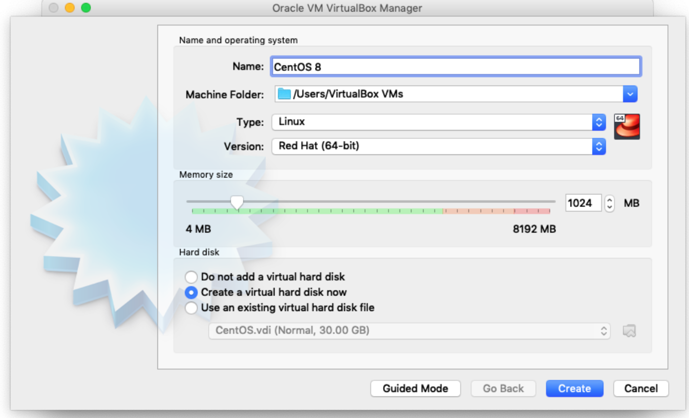Click the Go Back button
689x418 pixels.
coord(503,388)
